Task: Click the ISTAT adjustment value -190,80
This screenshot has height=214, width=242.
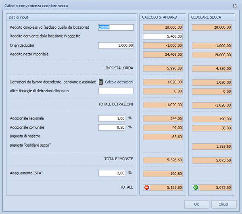Action: tap(163, 174)
